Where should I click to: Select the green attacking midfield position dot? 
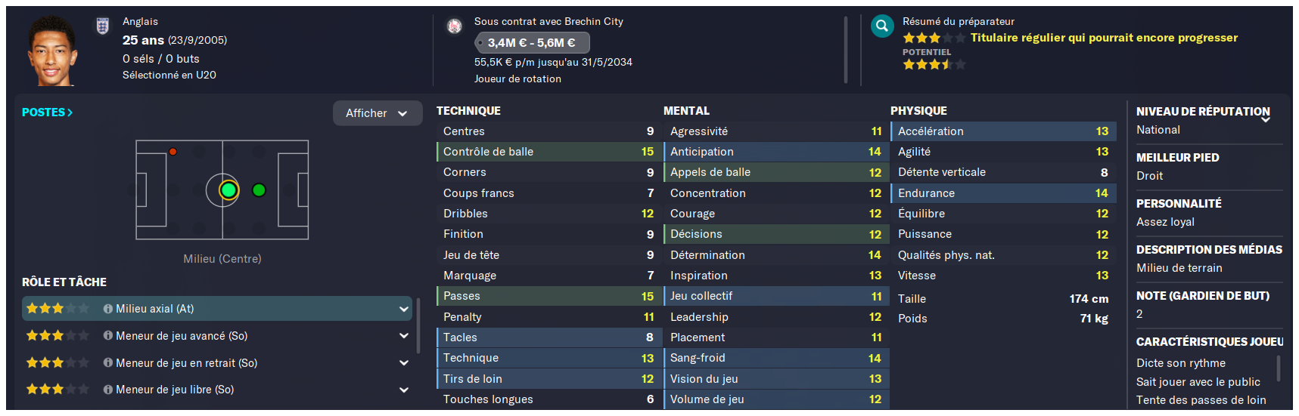click(259, 190)
